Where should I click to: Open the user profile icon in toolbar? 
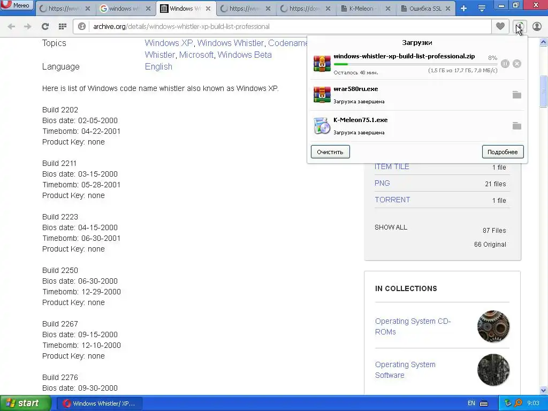click(537, 27)
